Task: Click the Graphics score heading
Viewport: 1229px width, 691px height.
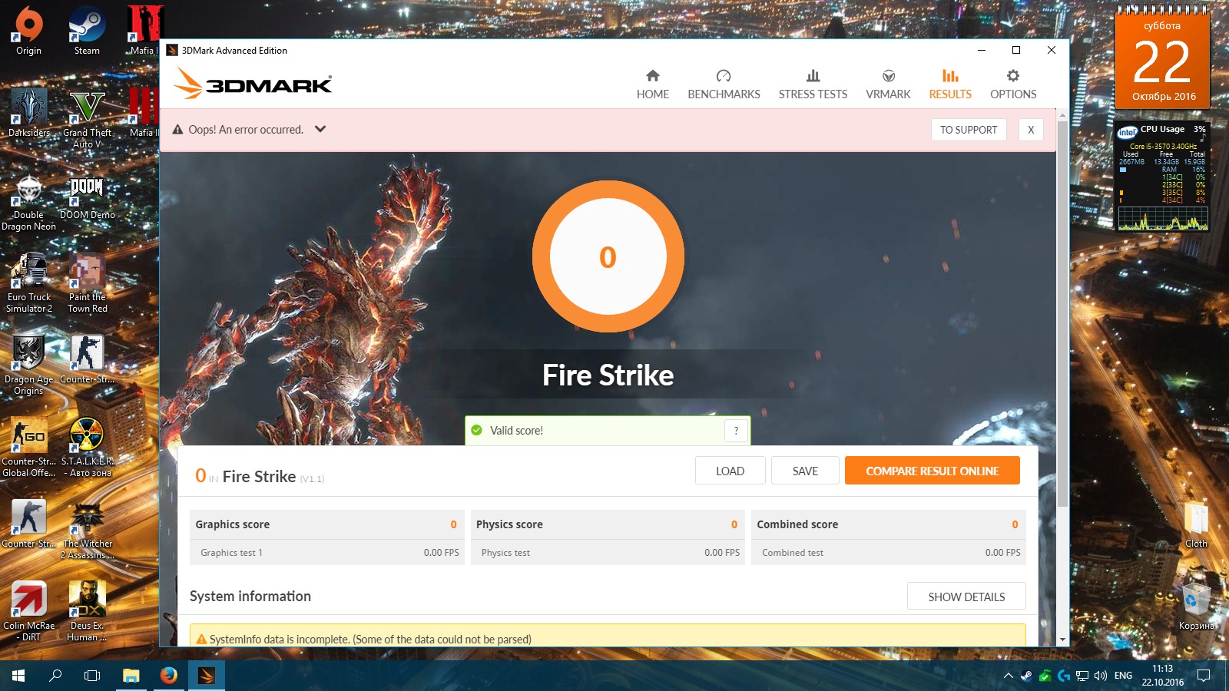Action: pos(232,524)
